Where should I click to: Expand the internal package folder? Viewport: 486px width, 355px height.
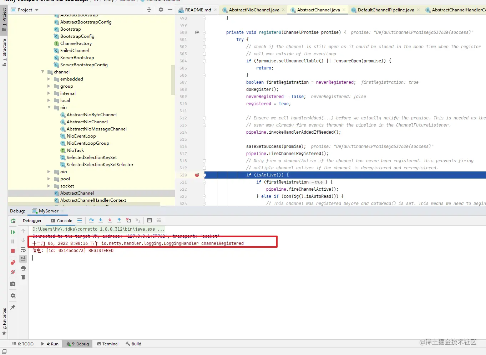pos(49,93)
